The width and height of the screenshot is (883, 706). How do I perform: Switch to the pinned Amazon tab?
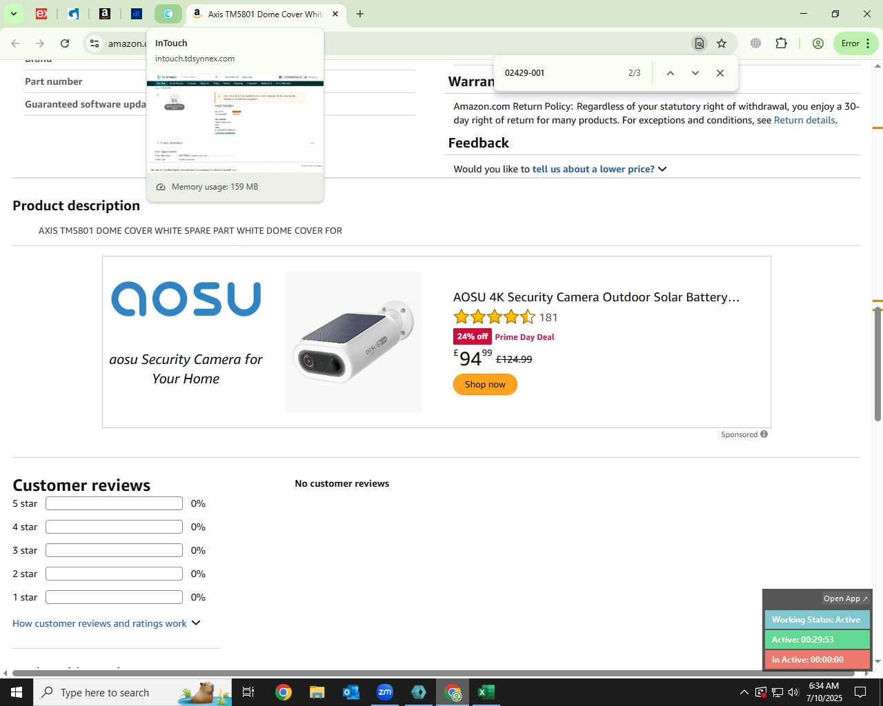(105, 14)
